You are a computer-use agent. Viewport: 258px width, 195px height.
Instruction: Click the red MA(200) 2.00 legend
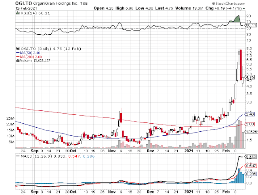pos(29,57)
